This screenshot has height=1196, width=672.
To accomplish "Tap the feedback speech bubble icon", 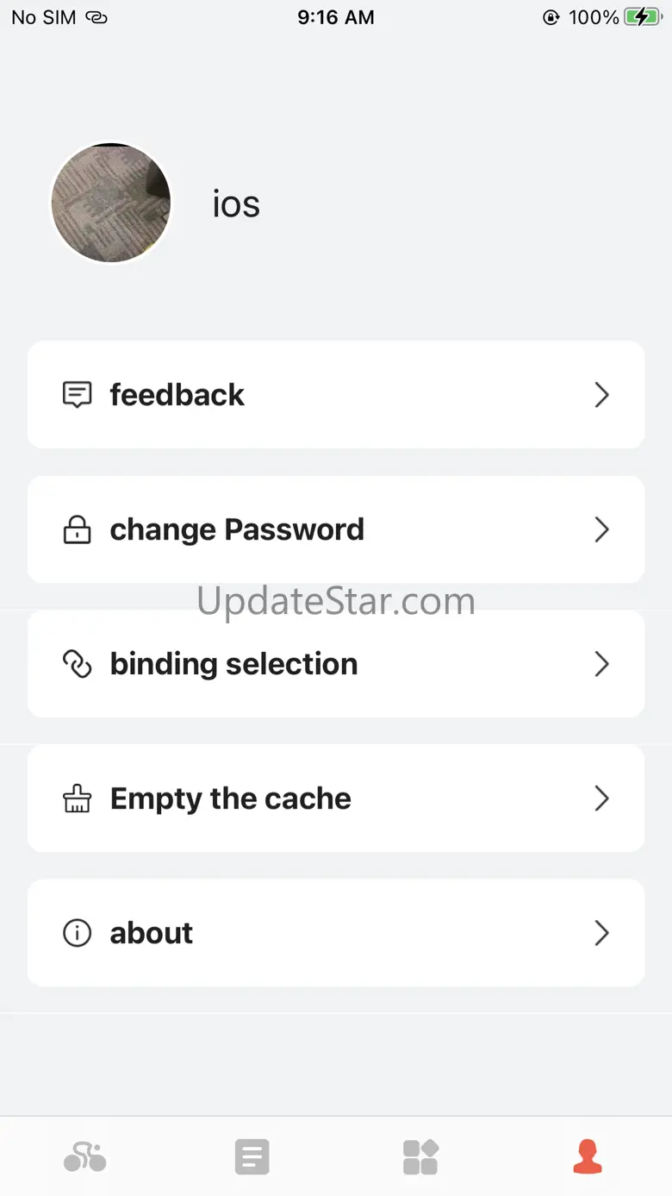I will (x=78, y=395).
